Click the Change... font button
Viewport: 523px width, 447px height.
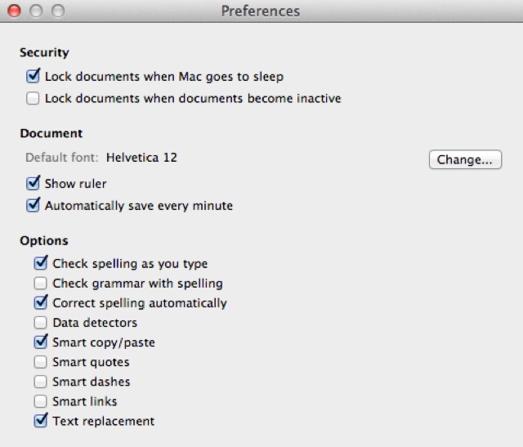[464, 159]
